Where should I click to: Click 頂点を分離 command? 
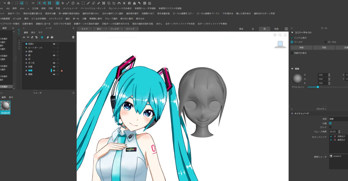[50, 13]
